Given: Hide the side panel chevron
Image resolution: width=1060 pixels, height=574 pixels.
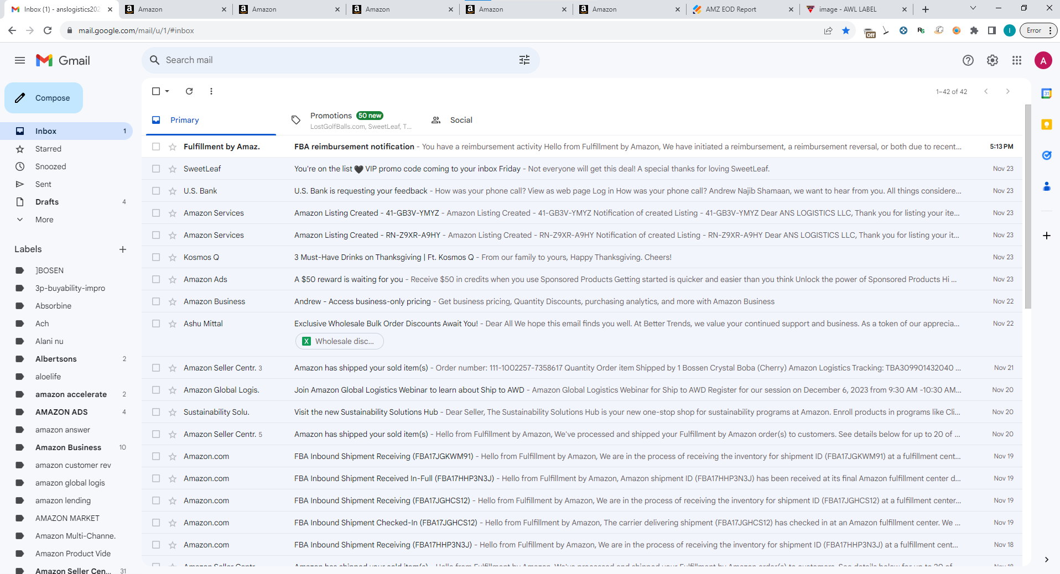Looking at the screenshot, I should [1047, 560].
